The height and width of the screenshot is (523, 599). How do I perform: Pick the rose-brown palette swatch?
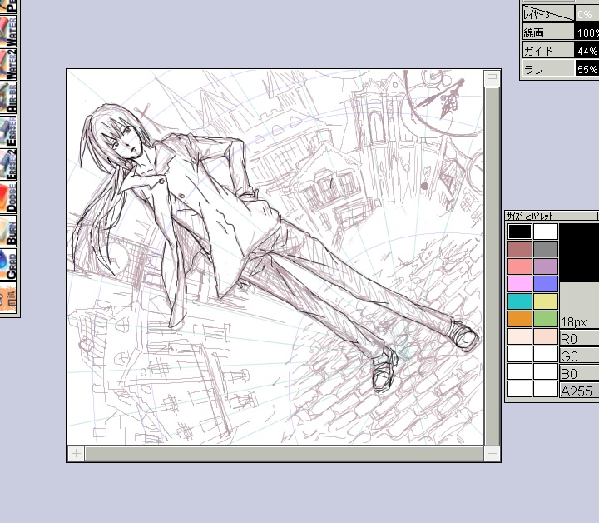[519, 249]
